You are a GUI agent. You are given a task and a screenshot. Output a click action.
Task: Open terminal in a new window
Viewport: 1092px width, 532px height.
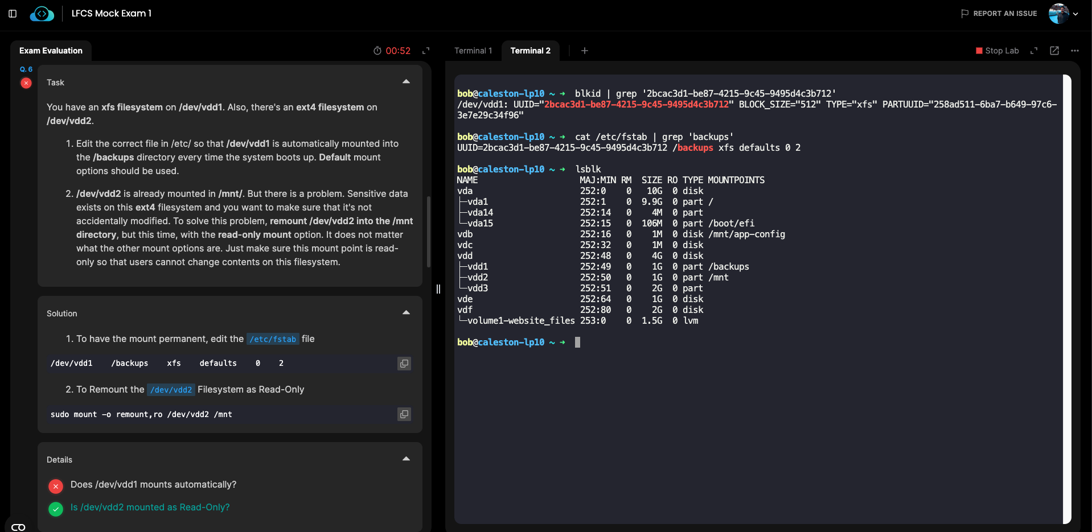(x=1054, y=51)
